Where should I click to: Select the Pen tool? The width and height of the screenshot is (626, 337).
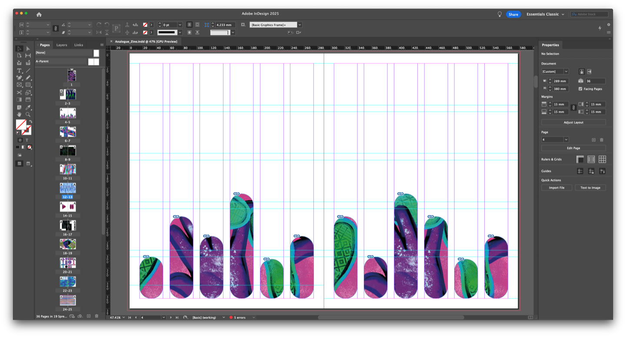(x=19, y=78)
